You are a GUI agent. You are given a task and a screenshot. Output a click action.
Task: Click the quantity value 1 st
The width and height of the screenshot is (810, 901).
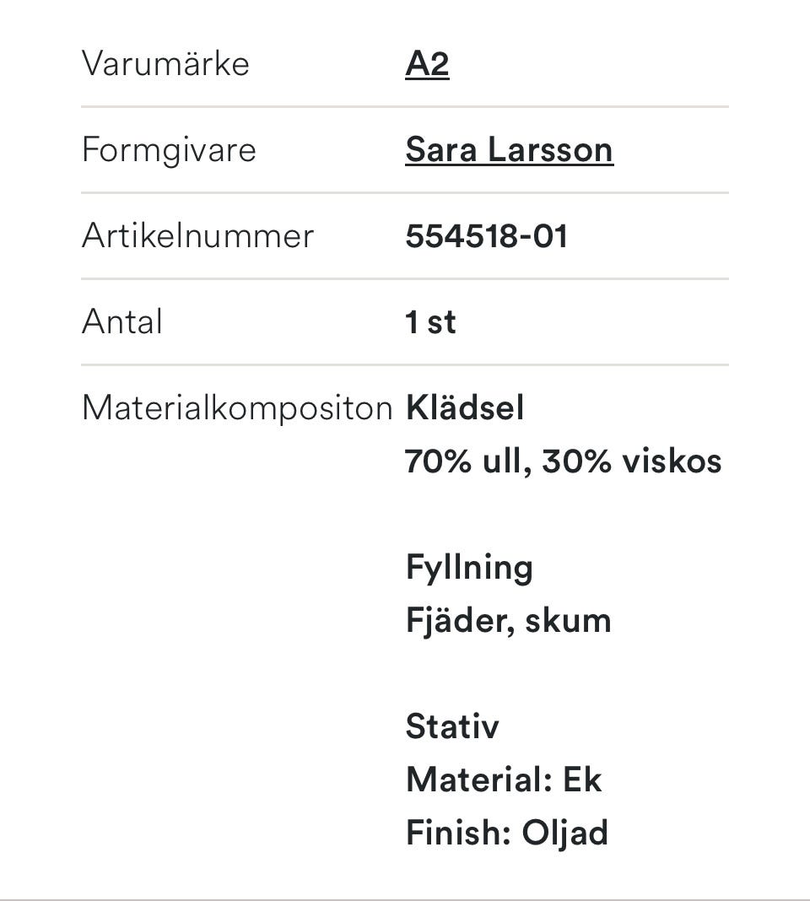pyautogui.click(x=430, y=322)
